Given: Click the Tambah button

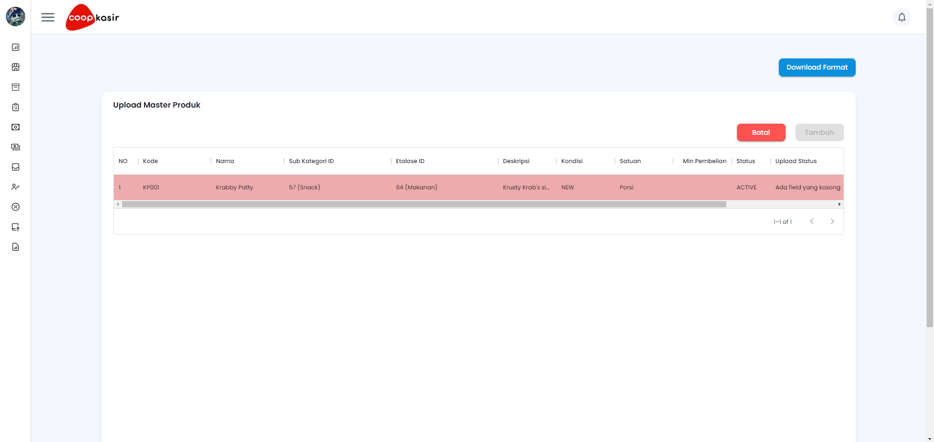Looking at the screenshot, I should point(819,132).
